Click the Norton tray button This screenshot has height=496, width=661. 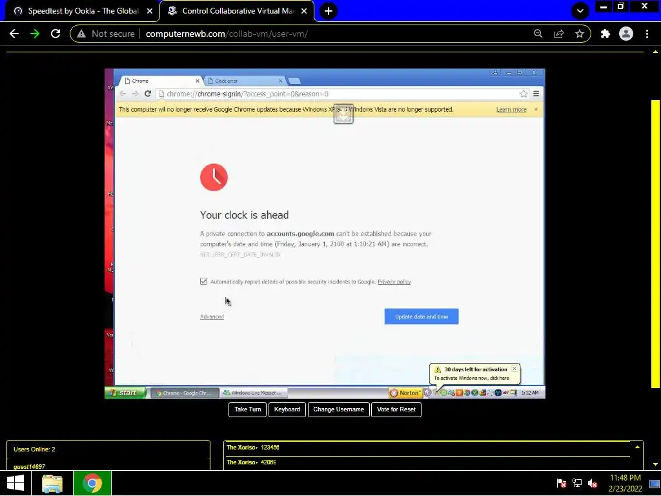point(405,393)
